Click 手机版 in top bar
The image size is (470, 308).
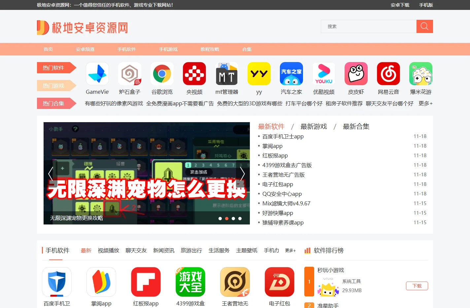tap(426, 5)
